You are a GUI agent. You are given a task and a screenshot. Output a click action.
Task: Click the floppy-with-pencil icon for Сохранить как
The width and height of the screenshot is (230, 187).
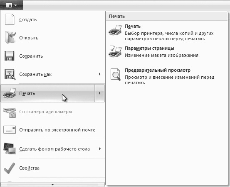10,74
